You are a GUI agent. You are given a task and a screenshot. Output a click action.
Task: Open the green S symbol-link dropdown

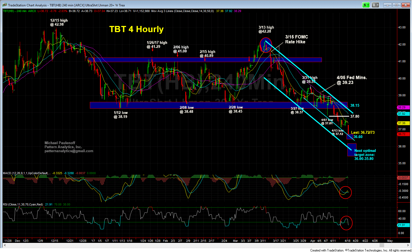click(x=366, y=5)
